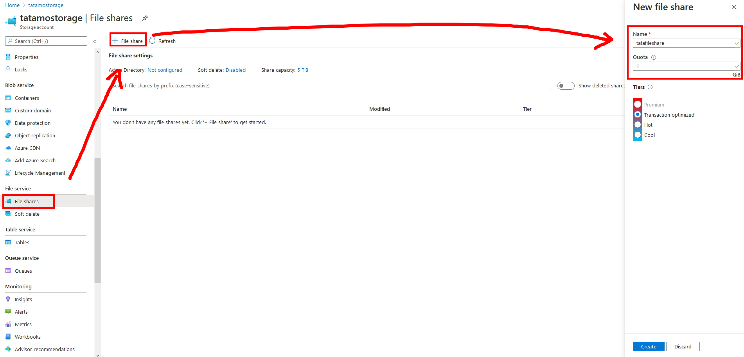Click the Quota input field
Viewport: 744px width, 357px height.
686,66
